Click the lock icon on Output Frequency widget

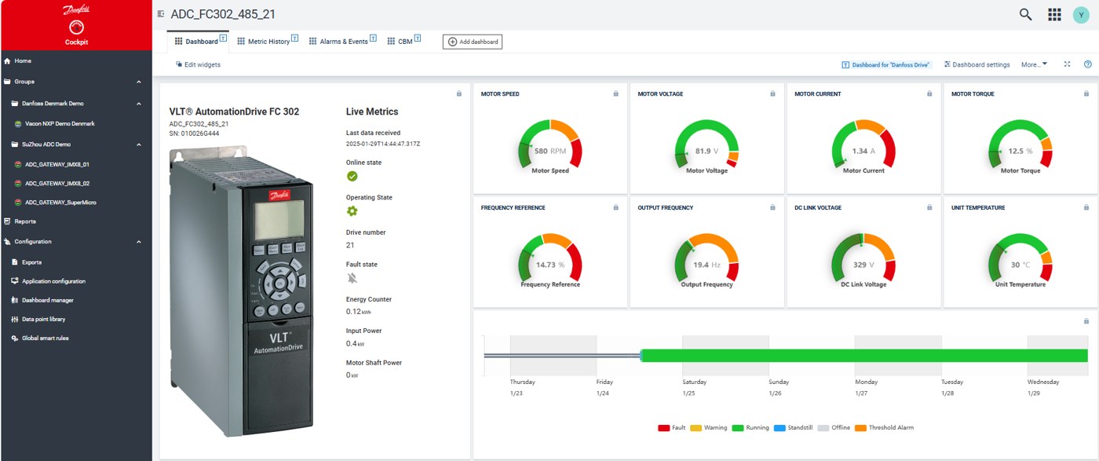click(x=772, y=207)
